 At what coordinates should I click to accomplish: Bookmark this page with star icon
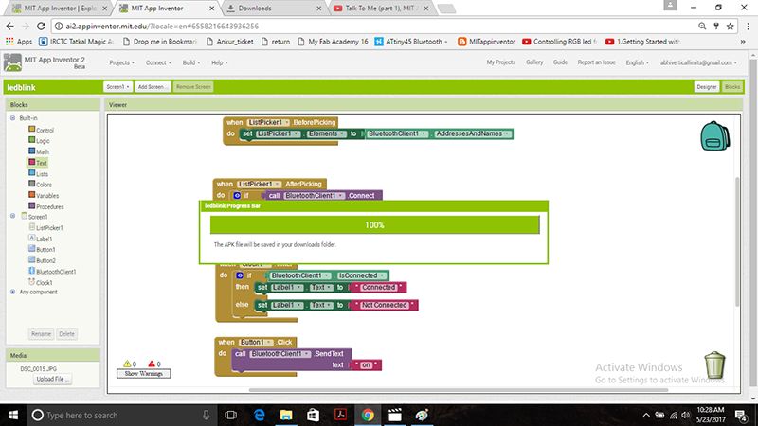pos(731,27)
